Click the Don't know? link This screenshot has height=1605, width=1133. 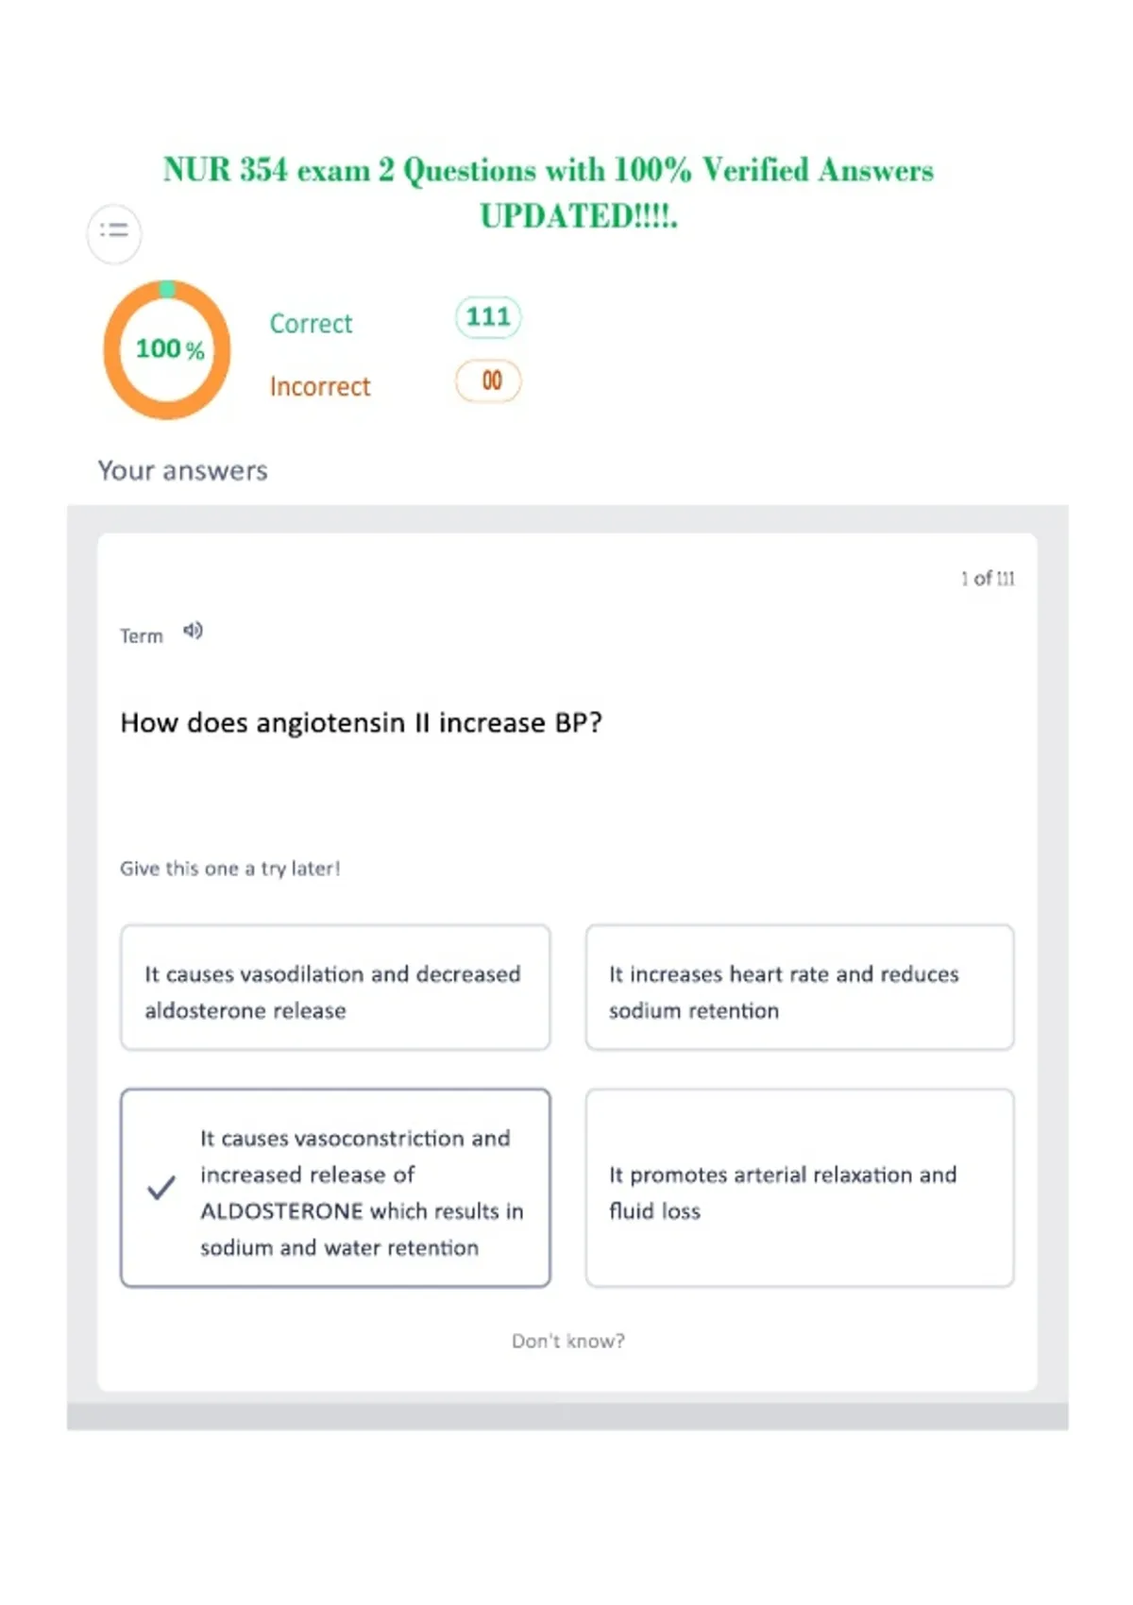(568, 1341)
